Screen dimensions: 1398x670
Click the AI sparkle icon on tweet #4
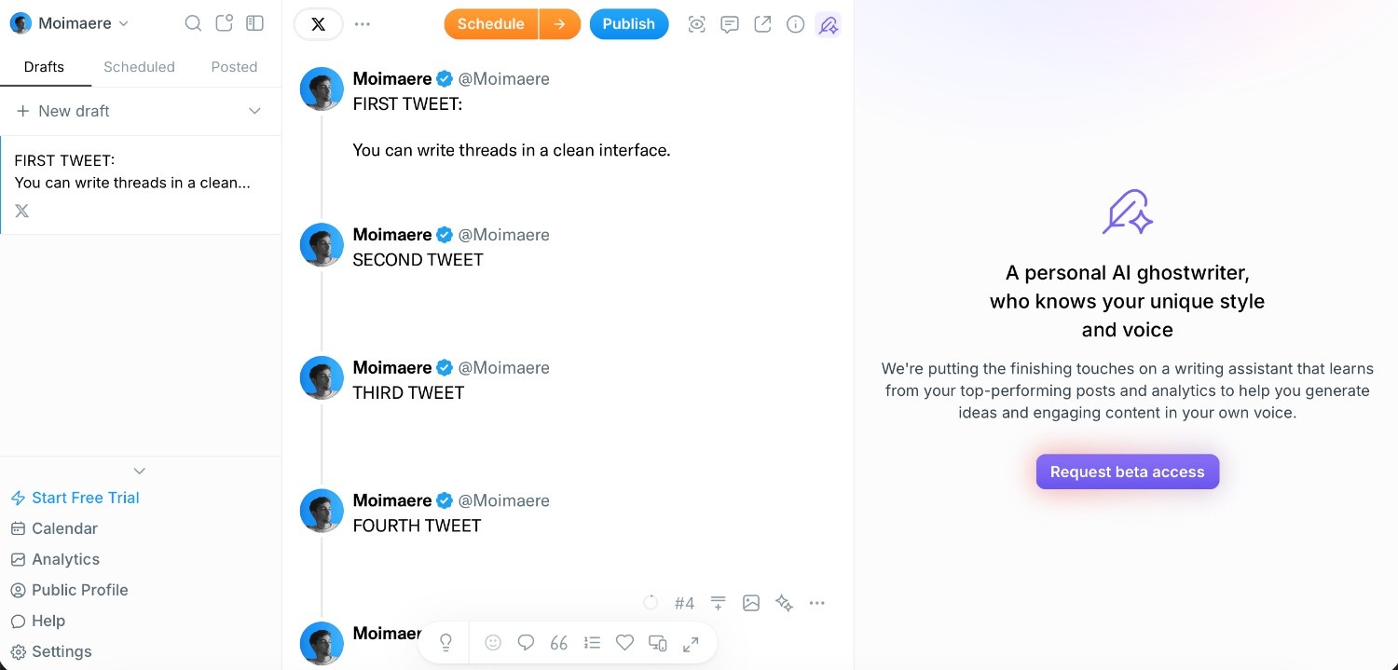pyautogui.click(x=785, y=603)
